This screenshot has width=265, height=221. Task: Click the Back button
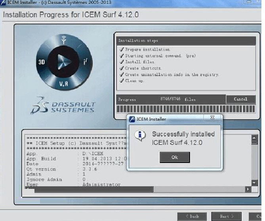[x=192, y=216]
